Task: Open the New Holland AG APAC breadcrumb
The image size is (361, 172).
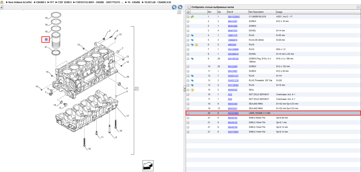Action: [x=19, y=2]
